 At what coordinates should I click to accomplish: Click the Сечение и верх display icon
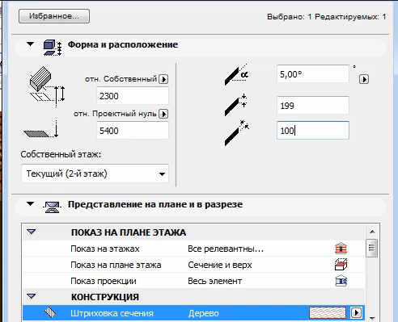click(x=341, y=265)
